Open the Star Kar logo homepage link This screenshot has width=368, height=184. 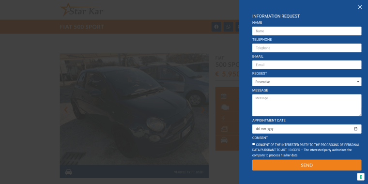82,10
